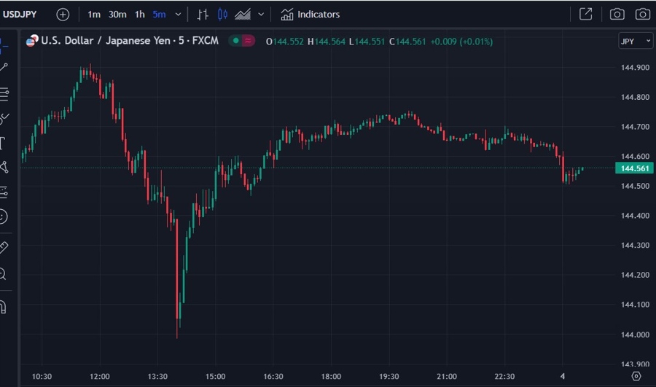Image resolution: width=656 pixels, height=387 pixels.
Task: Click the USDJPY symbol search
Action: click(20, 15)
